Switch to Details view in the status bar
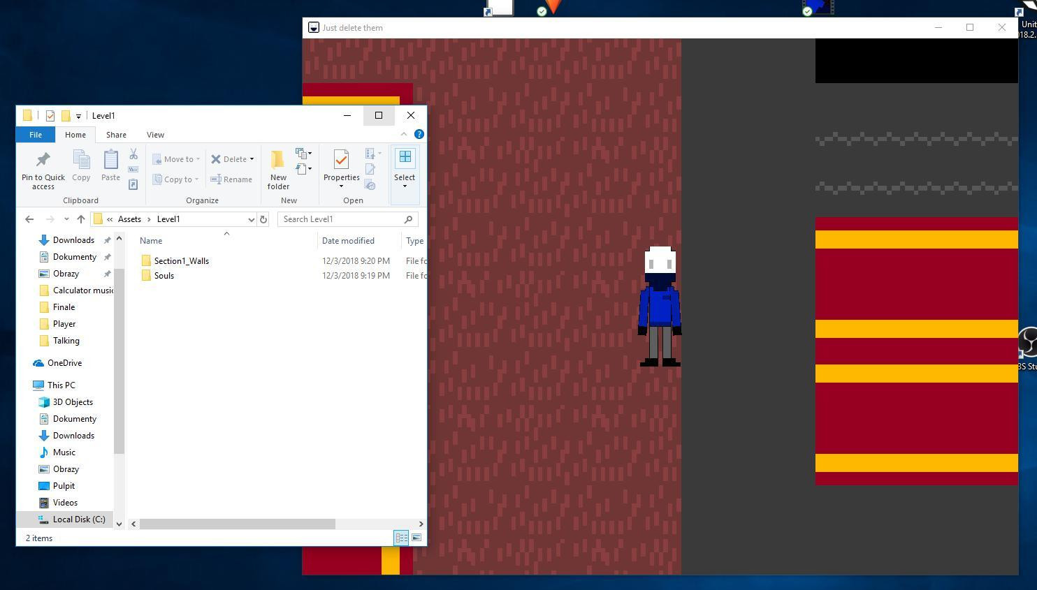The width and height of the screenshot is (1037, 590). [401, 538]
